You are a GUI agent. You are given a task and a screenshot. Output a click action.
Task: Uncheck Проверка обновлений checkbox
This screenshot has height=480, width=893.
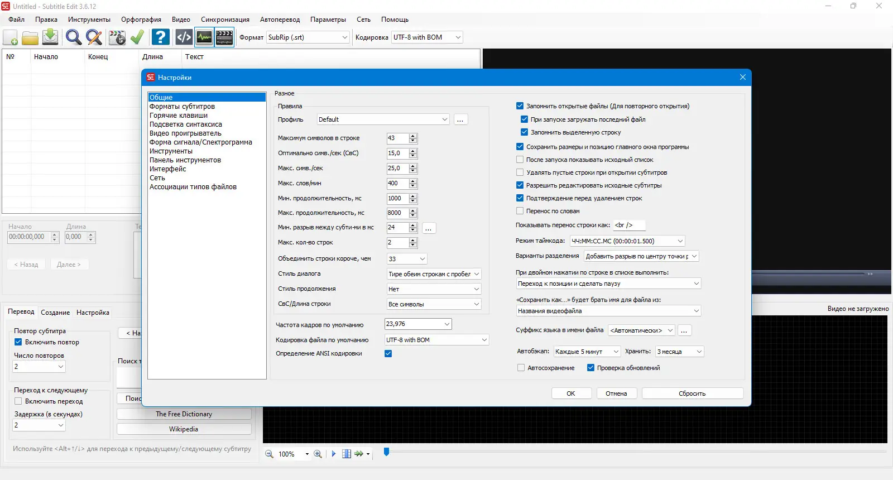tap(590, 368)
